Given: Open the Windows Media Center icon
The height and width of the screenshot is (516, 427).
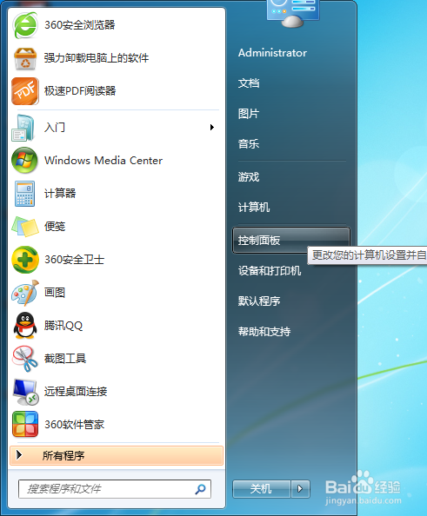Looking at the screenshot, I should pos(24,160).
